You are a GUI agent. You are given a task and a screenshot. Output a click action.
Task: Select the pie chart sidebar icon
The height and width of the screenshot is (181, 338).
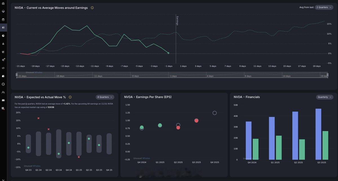point(3,36)
